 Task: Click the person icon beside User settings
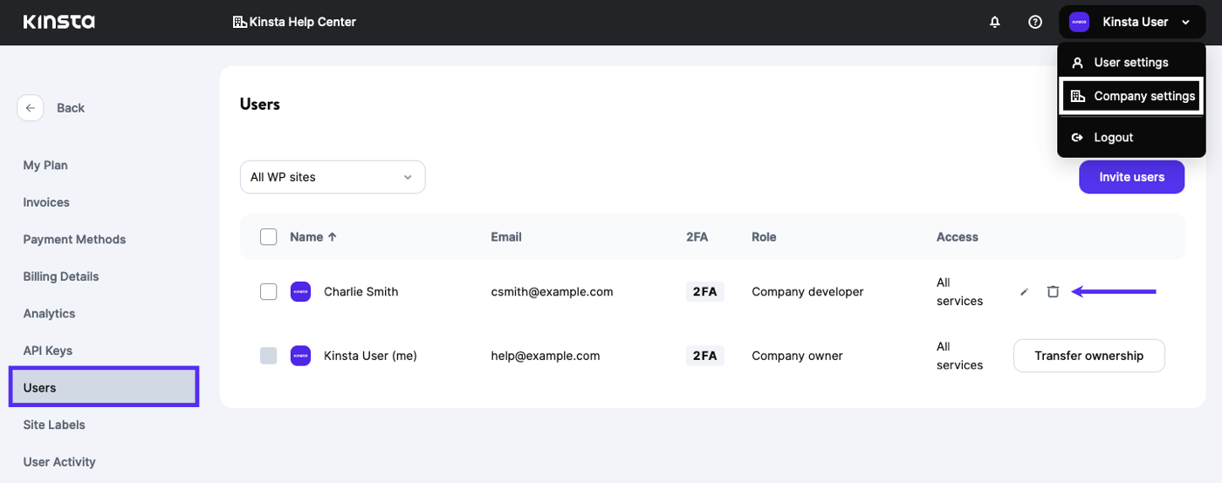[1077, 63]
